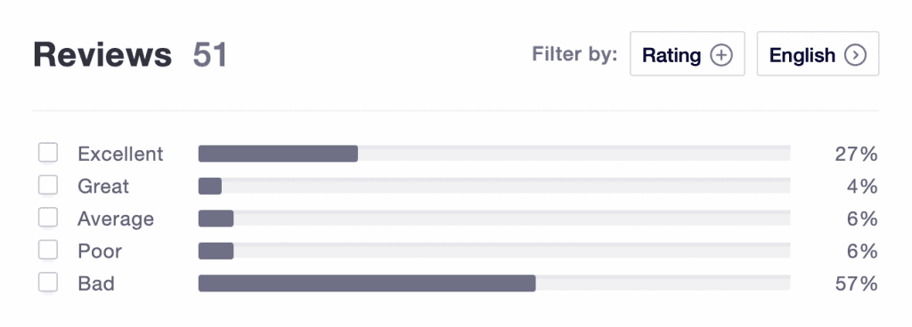The width and height of the screenshot is (912, 327).
Task: Click the plus icon in Rating filter
Action: [721, 56]
